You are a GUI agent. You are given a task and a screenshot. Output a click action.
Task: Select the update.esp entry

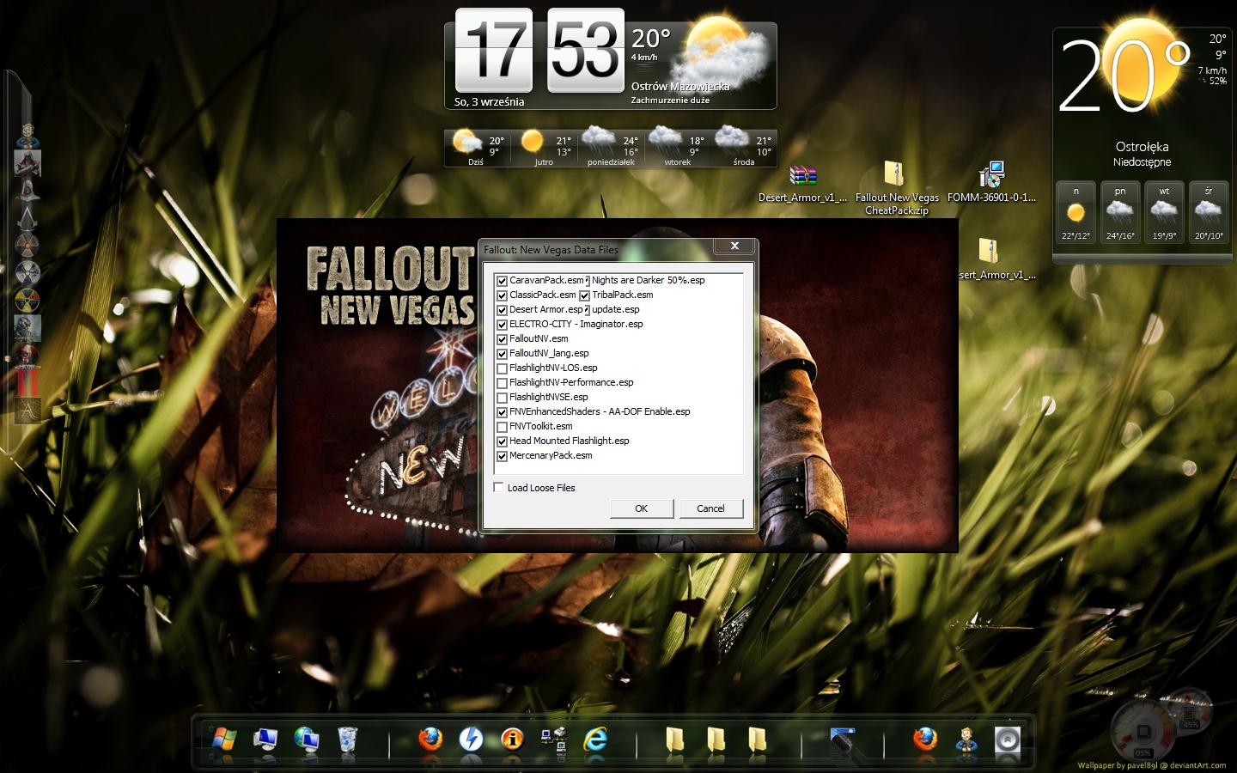click(x=615, y=309)
